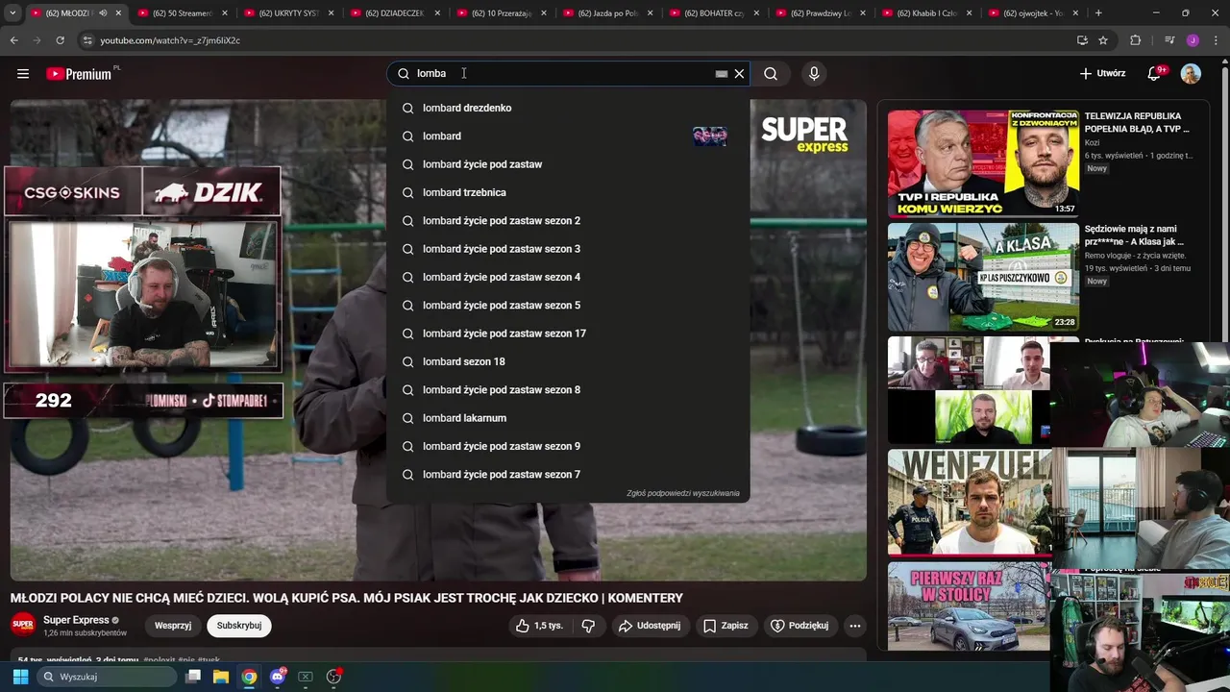Switch to the Jazda po Pol browser tab

(x=607, y=13)
